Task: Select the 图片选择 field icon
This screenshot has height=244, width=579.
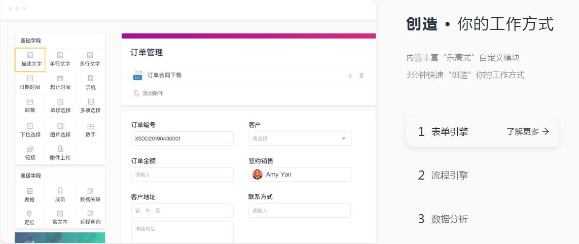Action: 60,130
